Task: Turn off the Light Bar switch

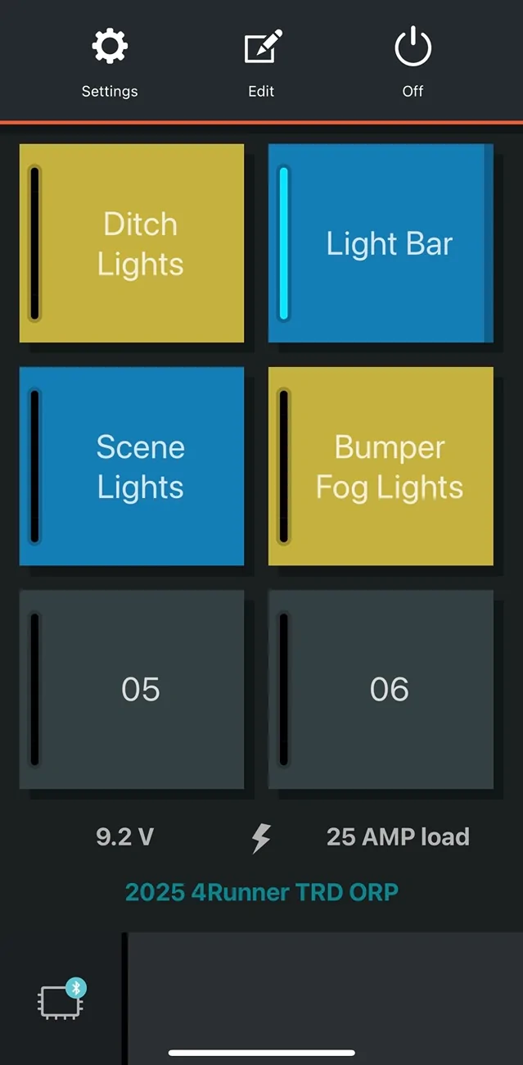Action: pyautogui.click(x=381, y=243)
